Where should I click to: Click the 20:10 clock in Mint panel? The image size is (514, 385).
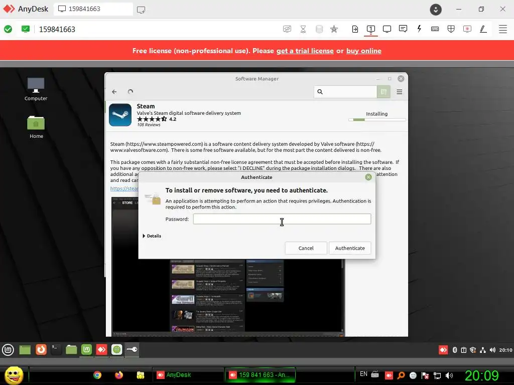tap(505, 350)
